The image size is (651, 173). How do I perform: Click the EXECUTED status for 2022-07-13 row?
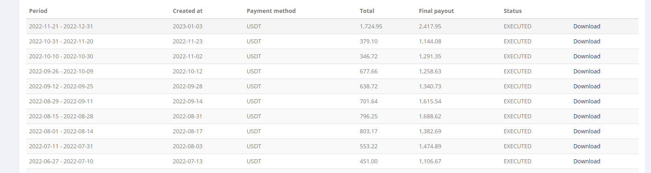(x=517, y=161)
